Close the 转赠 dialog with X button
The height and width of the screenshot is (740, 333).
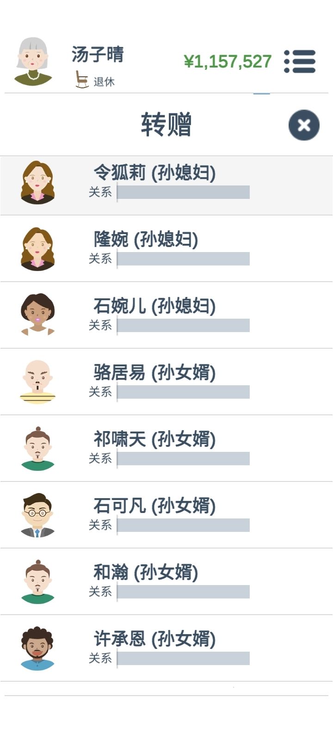click(304, 125)
